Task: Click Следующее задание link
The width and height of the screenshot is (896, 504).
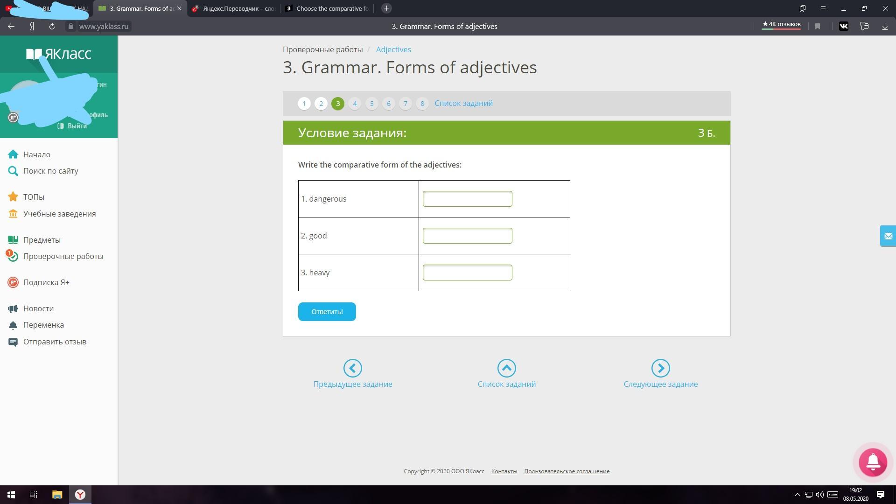Action: pyautogui.click(x=661, y=384)
